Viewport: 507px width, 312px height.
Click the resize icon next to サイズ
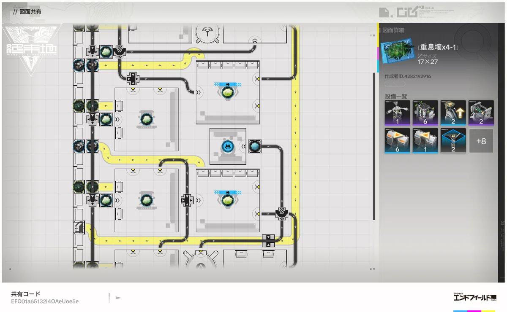[x=420, y=56]
